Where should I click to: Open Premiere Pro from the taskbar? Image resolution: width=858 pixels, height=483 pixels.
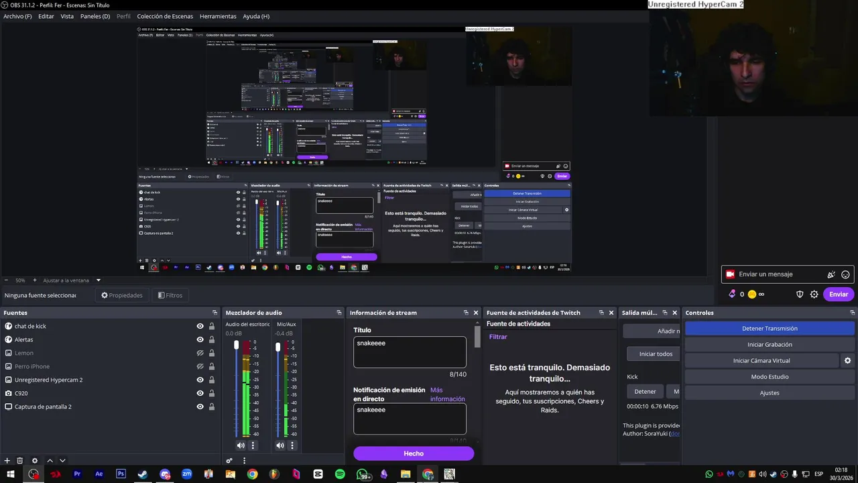point(77,474)
